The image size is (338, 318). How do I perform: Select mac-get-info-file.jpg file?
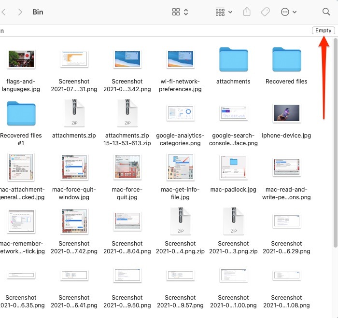[x=181, y=167]
